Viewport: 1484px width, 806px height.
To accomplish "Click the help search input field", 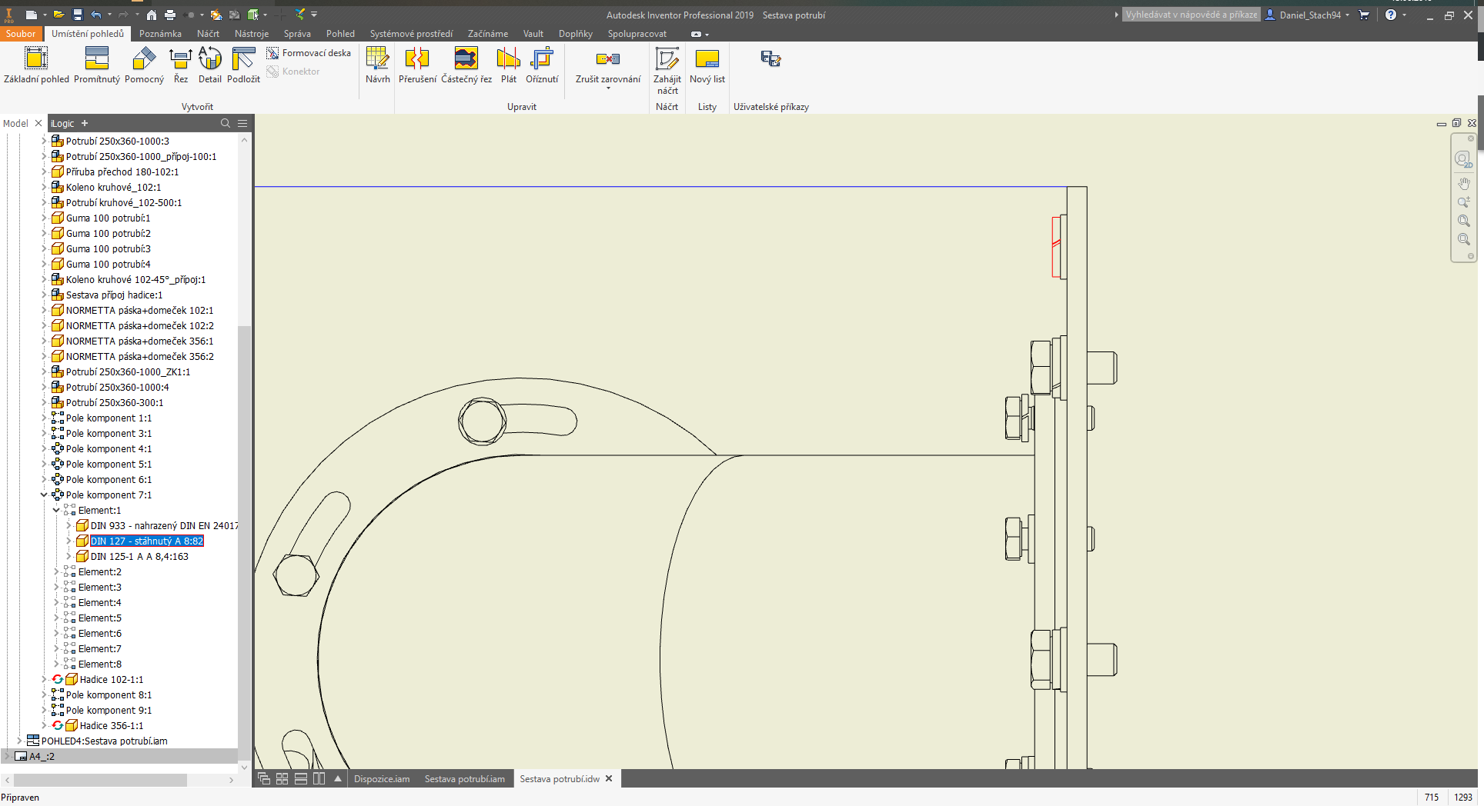I will tap(1191, 15).
